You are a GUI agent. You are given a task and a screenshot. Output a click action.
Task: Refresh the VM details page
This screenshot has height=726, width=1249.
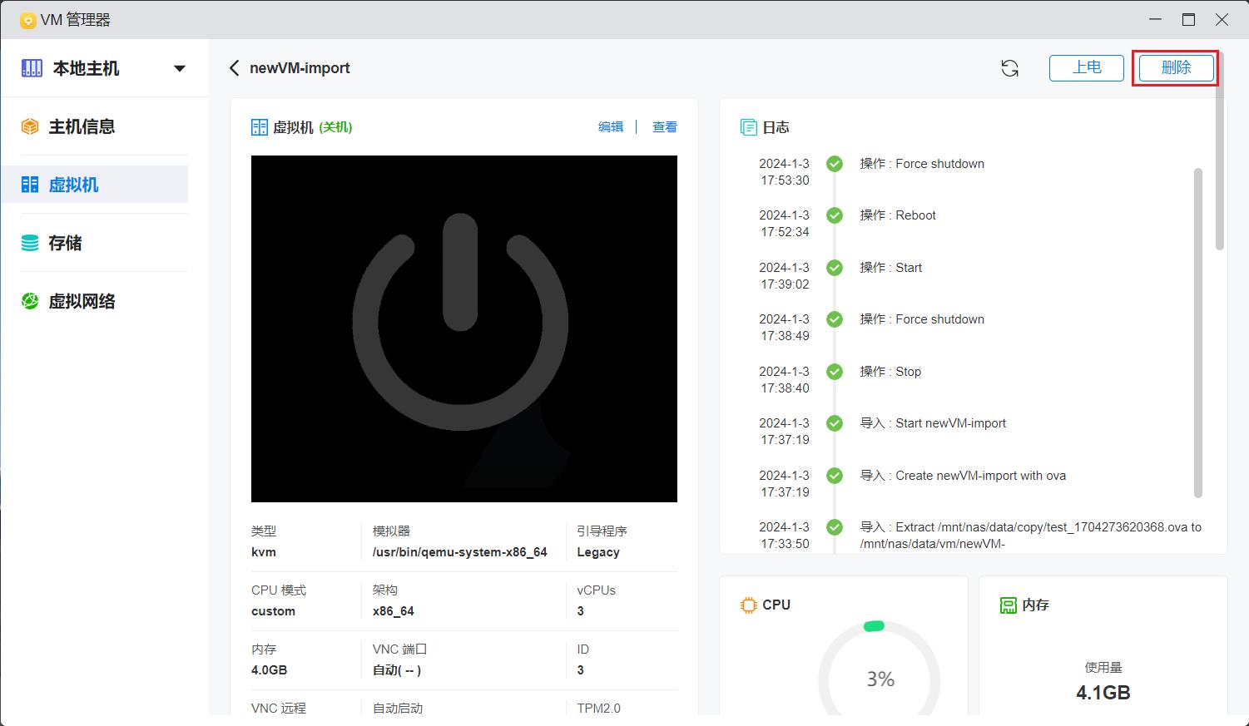pos(1009,68)
